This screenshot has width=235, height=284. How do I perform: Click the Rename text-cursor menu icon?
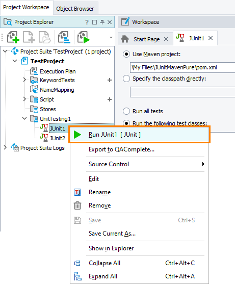(x=77, y=192)
